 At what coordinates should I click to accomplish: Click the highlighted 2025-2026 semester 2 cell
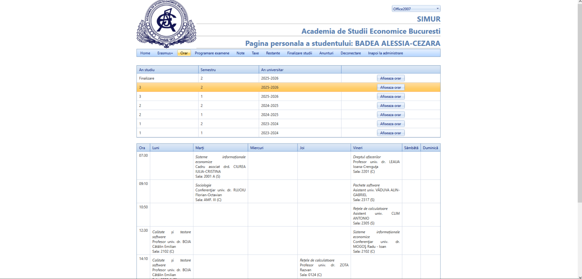coord(300,87)
